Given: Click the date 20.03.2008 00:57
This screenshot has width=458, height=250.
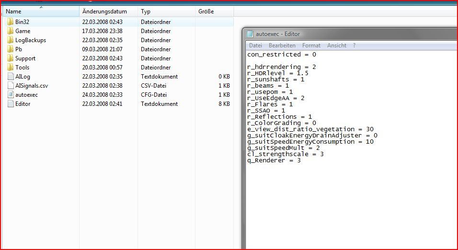Looking at the screenshot, I should point(102,67).
